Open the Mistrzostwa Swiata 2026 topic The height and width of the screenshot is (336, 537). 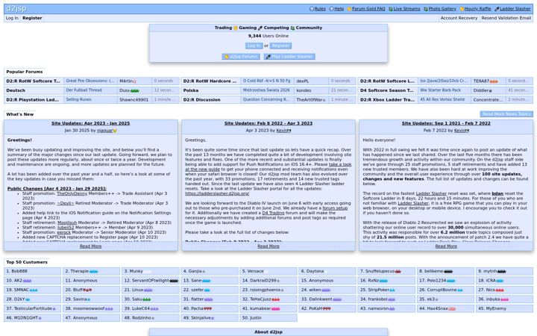[x=266, y=90]
